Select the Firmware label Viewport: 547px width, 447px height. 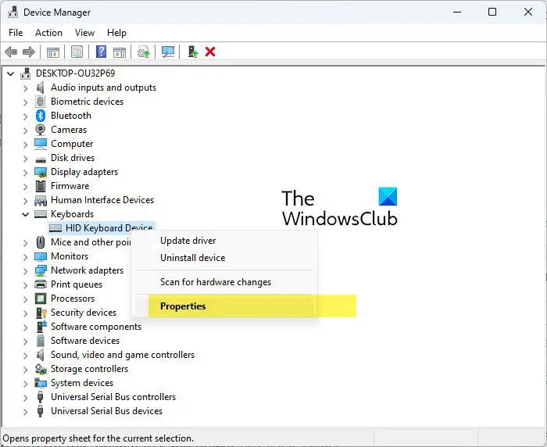click(x=70, y=186)
